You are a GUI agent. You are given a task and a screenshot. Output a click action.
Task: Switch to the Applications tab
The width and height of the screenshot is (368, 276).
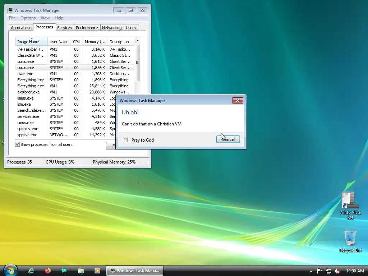[x=21, y=28]
